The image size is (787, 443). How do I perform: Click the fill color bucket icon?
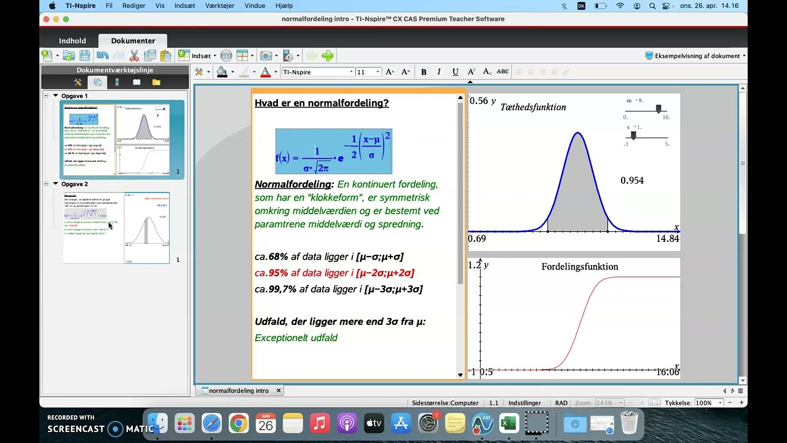coord(222,72)
